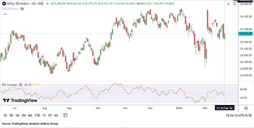The height and width of the screenshot is (128, 254).
Task: Toggle SMA 50 visibility eye icon
Action: (22, 9)
